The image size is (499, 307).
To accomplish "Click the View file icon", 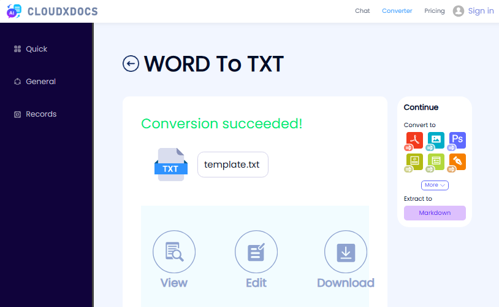I will pyautogui.click(x=174, y=252).
